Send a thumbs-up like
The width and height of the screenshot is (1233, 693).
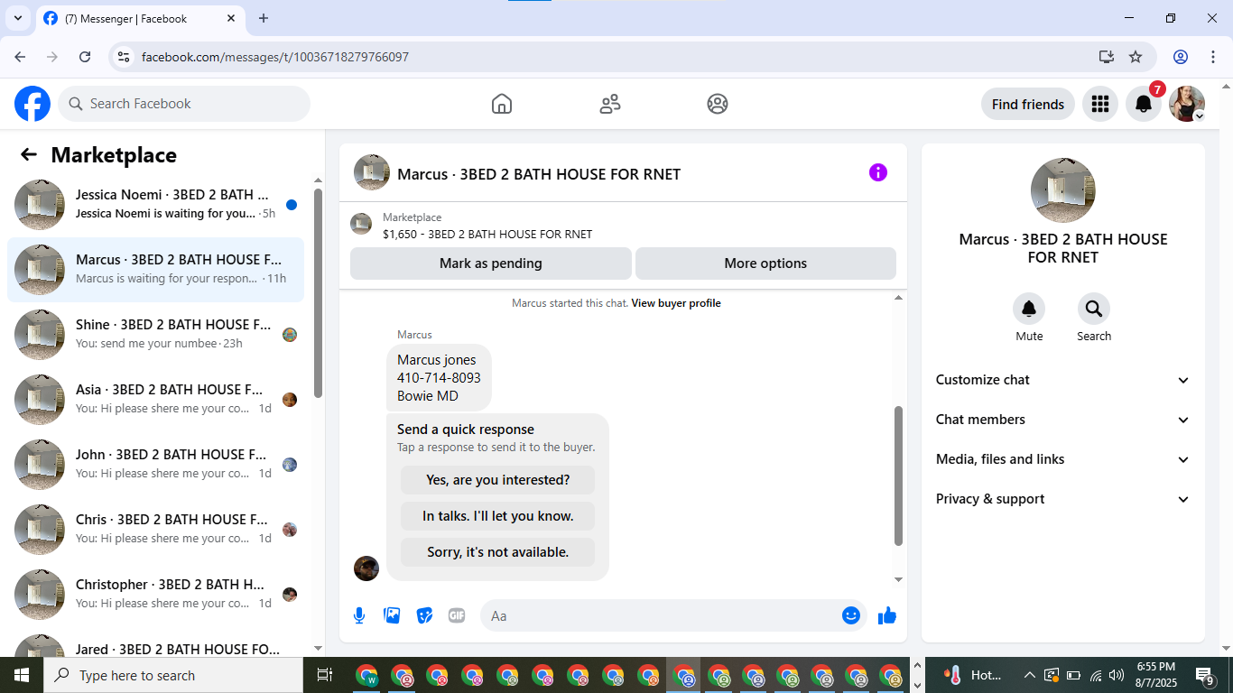pos(887,615)
